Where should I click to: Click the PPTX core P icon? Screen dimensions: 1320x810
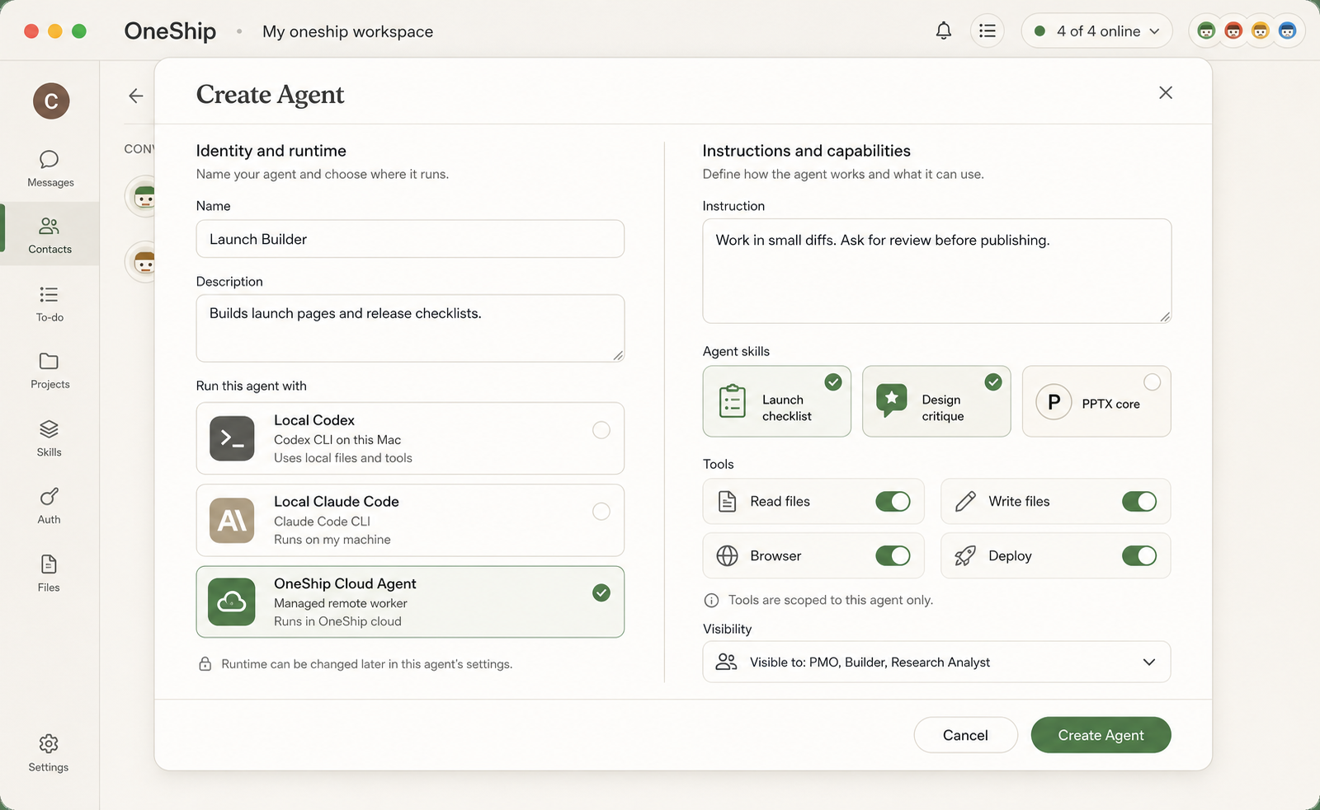(x=1054, y=402)
